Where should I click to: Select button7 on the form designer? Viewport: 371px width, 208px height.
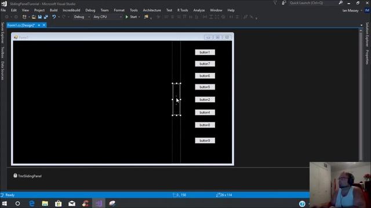click(205, 64)
